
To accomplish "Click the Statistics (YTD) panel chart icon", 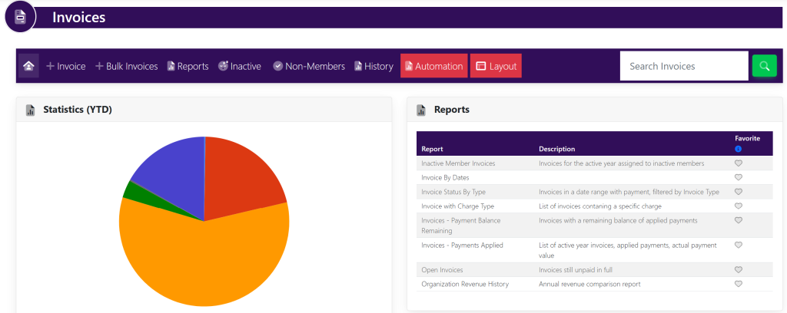I will pyautogui.click(x=31, y=110).
